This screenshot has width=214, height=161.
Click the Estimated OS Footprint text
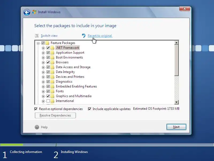[156, 109]
